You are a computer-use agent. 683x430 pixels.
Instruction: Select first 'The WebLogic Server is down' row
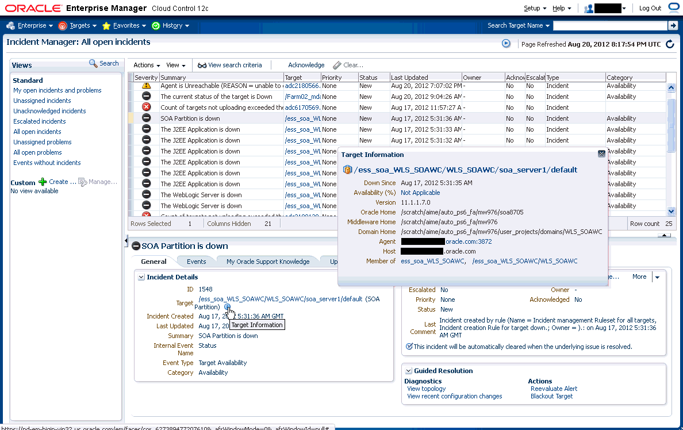pos(233,195)
